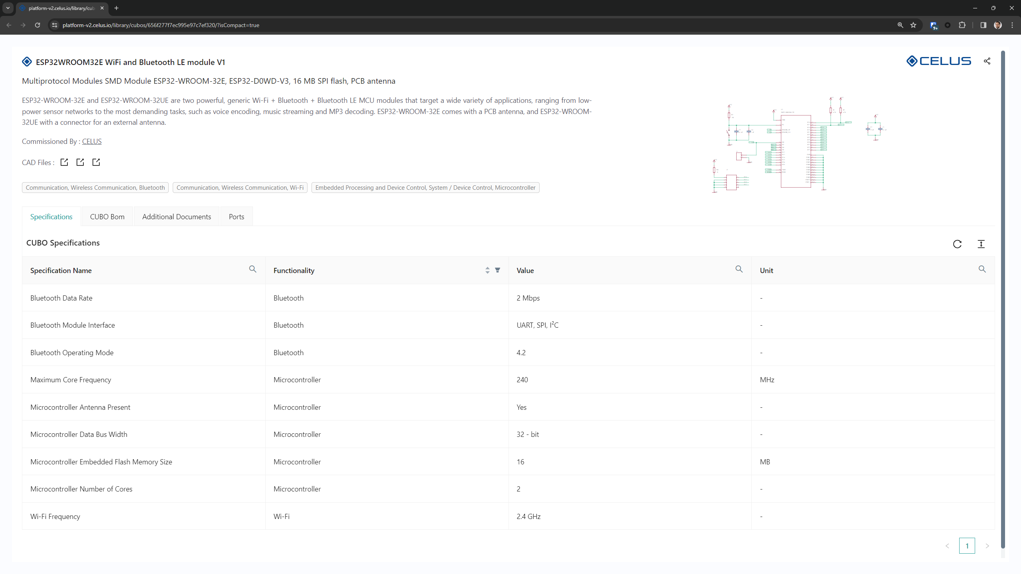The width and height of the screenshot is (1021, 574).
Task: Bookmark this page with the star icon
Action: click(x=913, y=25)
